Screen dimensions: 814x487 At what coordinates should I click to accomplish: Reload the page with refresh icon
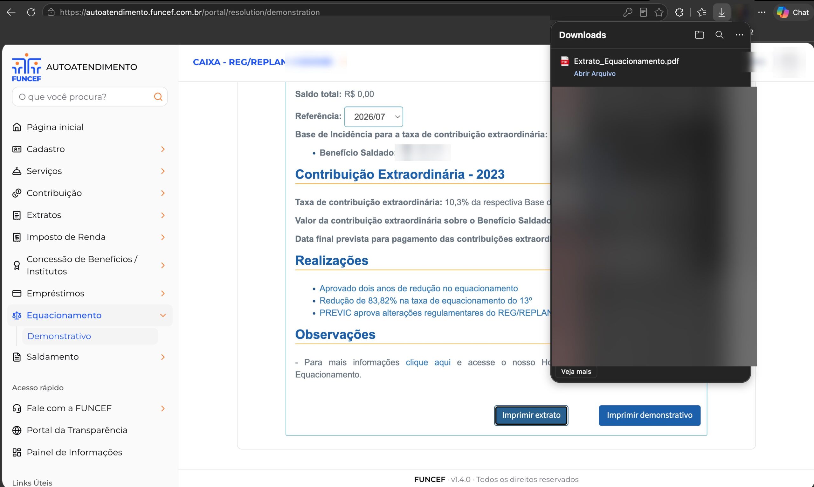31,12
